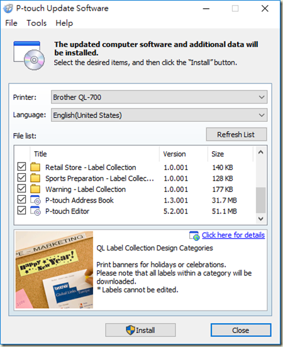The width and height of the screenshot is (283, 347).
Task: Open the Tools menu
Action: [36, 23]
